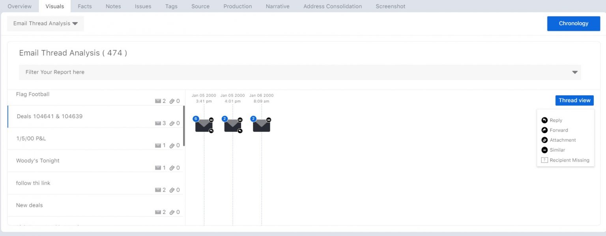Image resolution: width=606 pixels, height=236 pixels.
Task: Click the blue 2 badge on 4:01 pm email
Action: coord(224,119)
